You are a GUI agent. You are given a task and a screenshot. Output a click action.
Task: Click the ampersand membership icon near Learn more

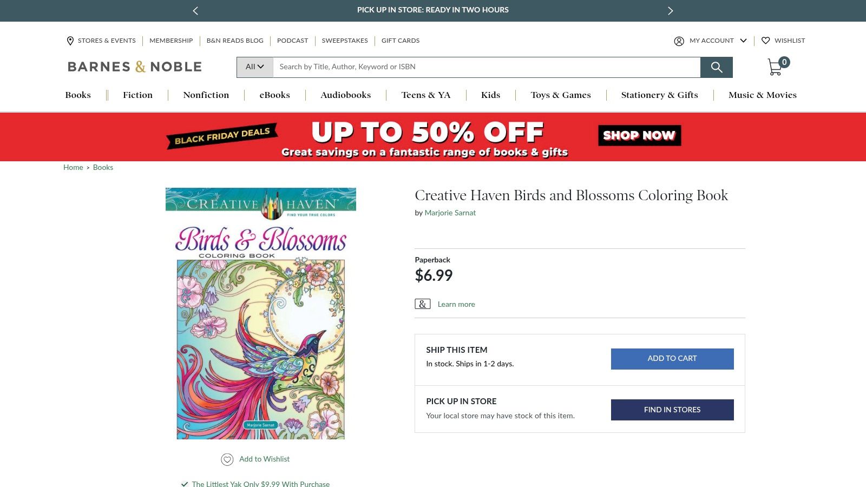(422, 304)
